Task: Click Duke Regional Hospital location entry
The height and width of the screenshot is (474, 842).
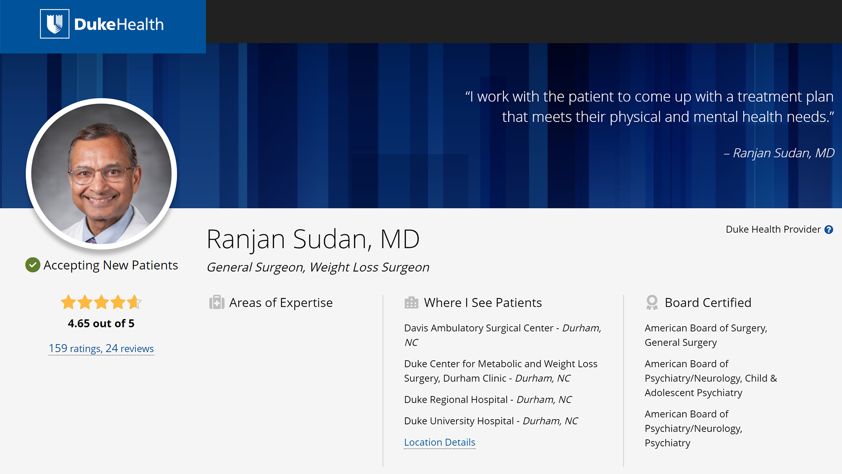Action: click(x=488, y=399)
